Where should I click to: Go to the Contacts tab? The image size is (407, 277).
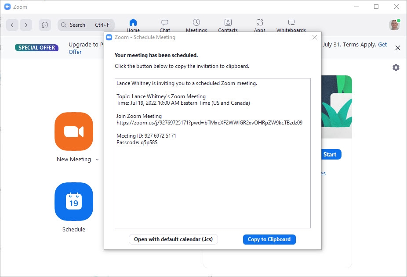(x=228, y=25)
